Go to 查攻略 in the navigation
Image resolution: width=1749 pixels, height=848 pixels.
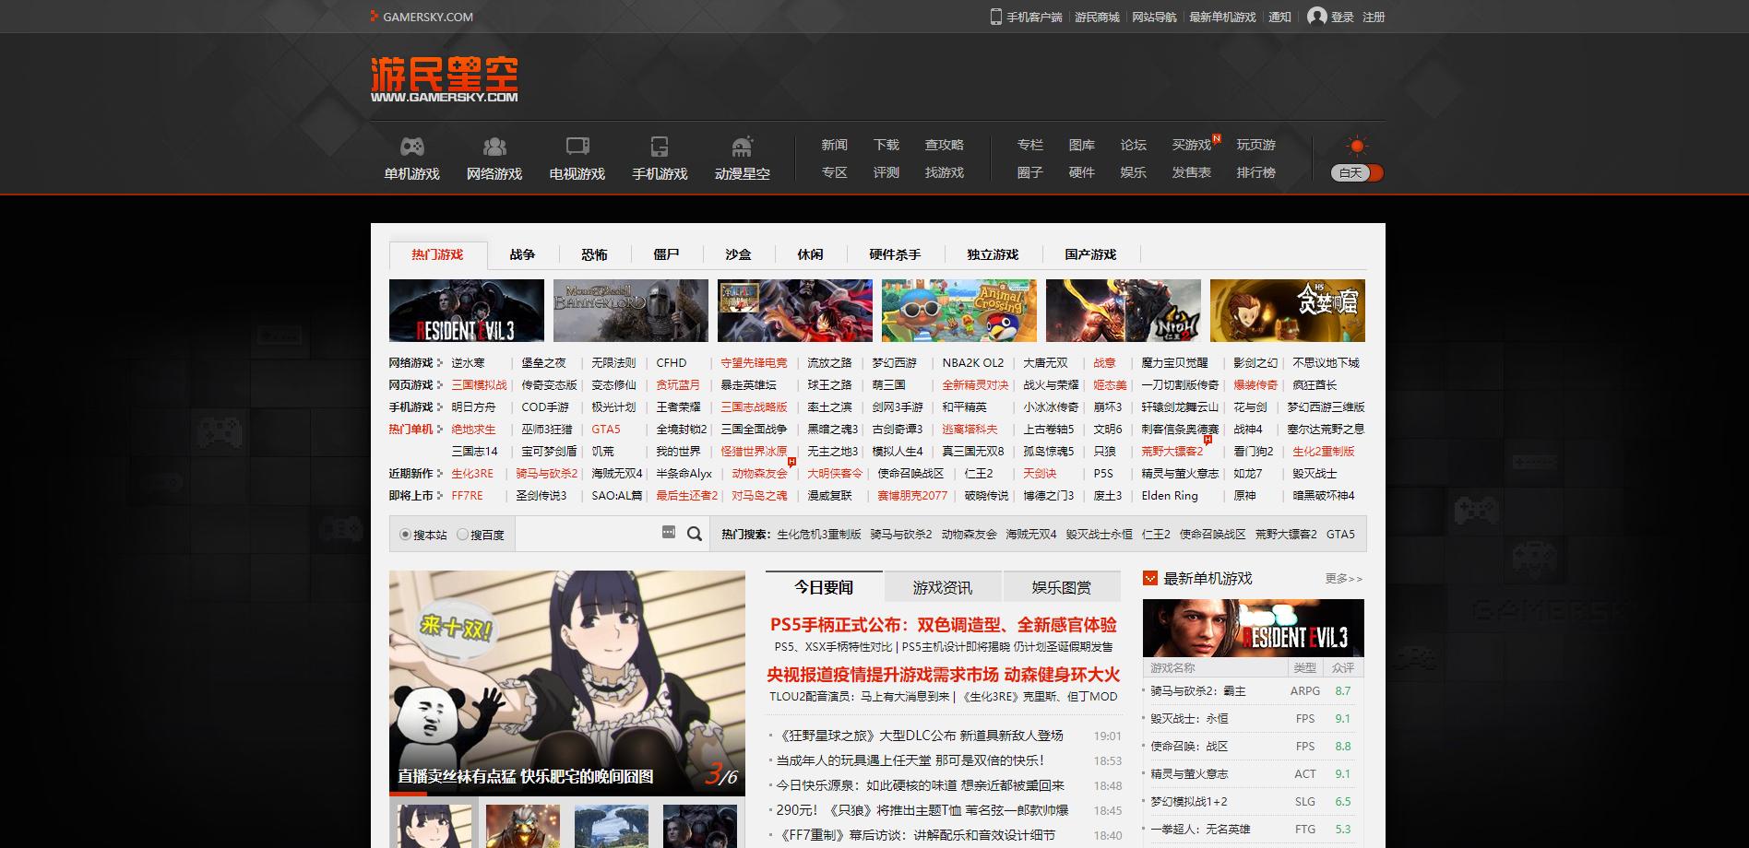click(944, 145)
